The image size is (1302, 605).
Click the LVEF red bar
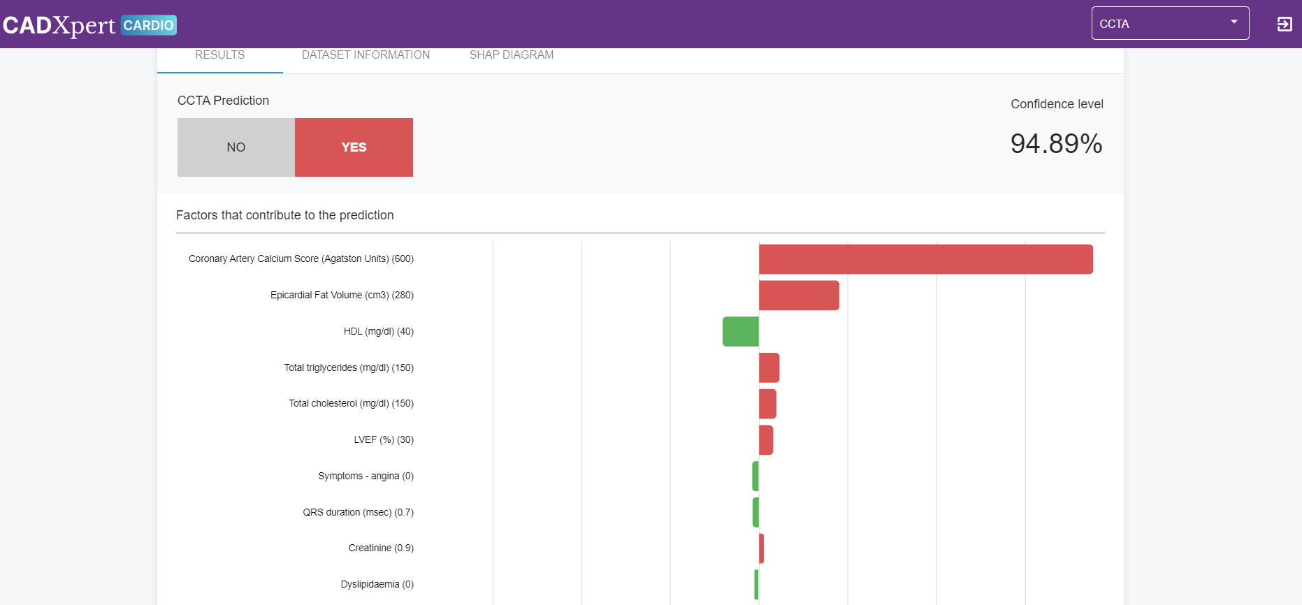click(766, 440)
